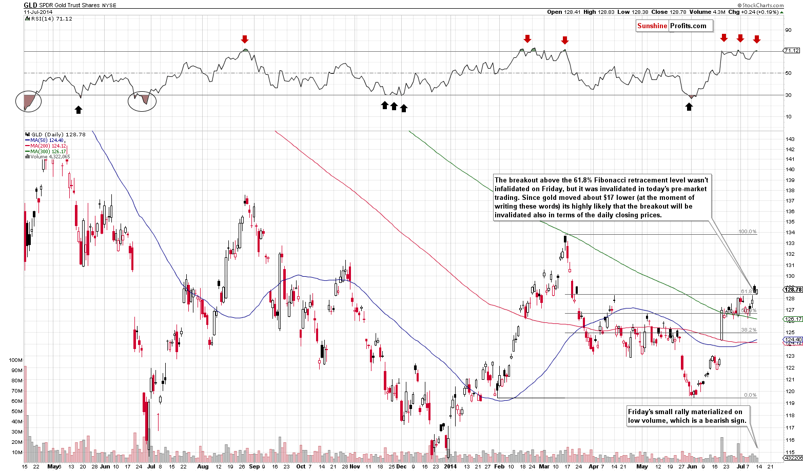Viewport: 803px width, 471px height.
Task: Click the 50M label on the volume axis
Action: pyautogui.click(x=16, y=412)
